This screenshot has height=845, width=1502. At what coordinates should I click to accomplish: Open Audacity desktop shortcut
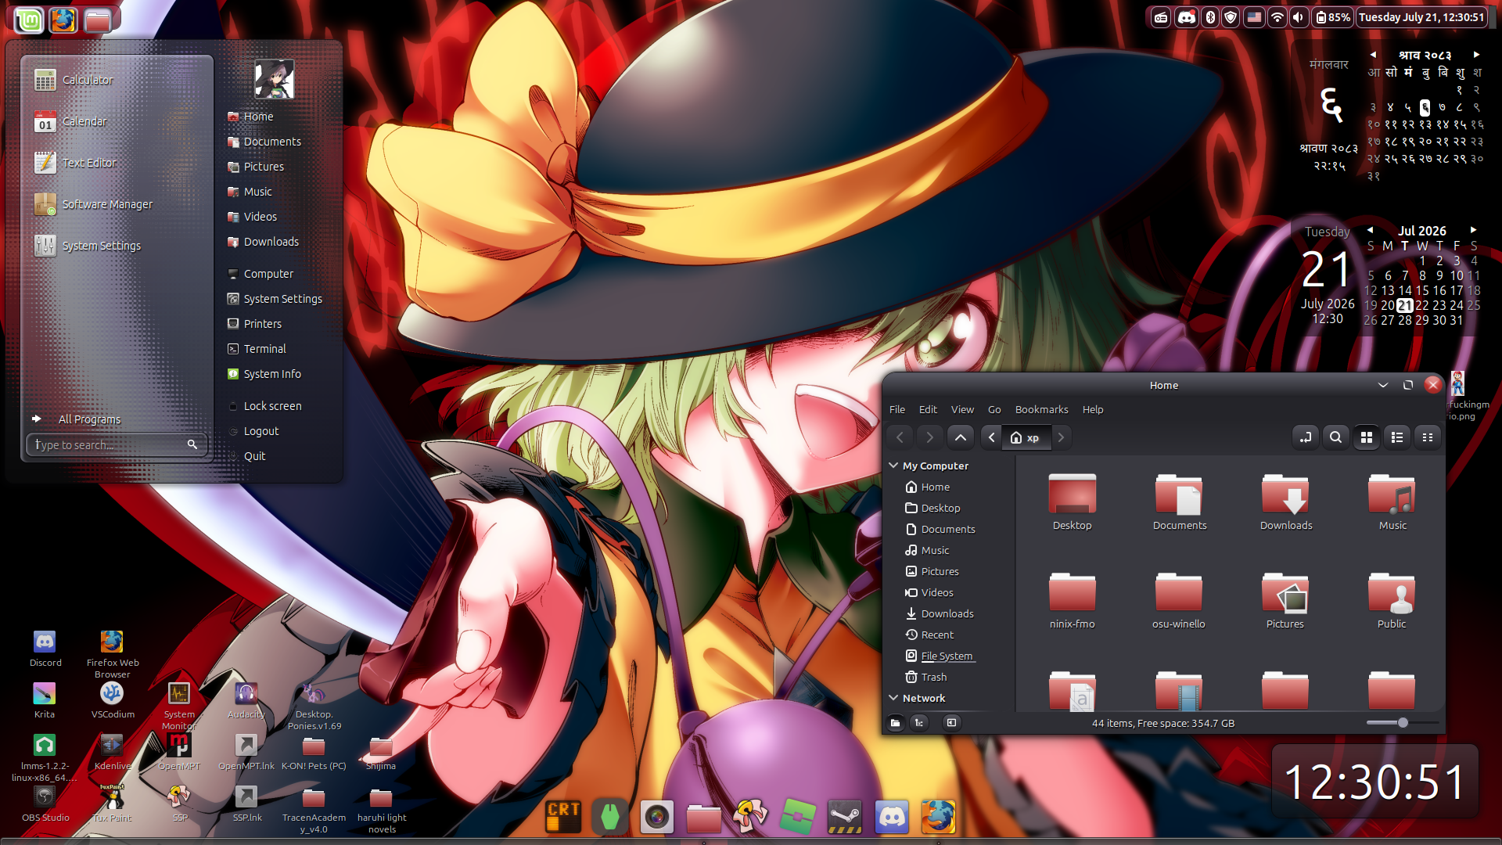[x=246, y=700]
